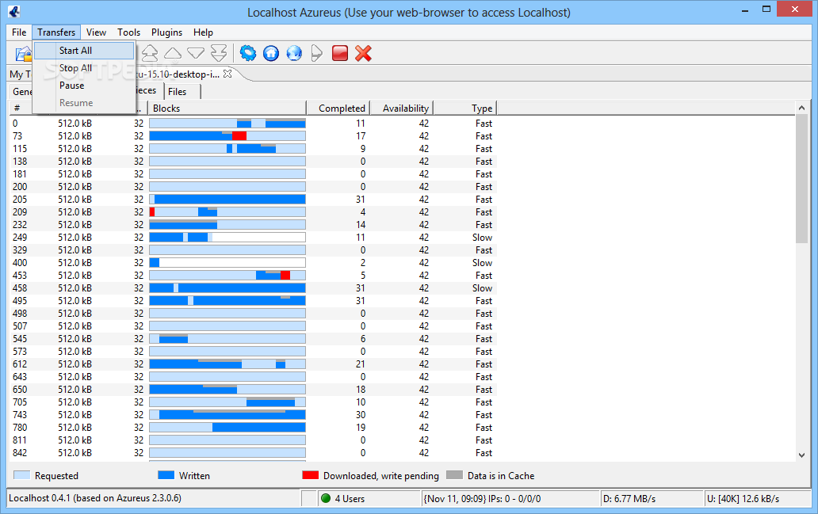The image size is (818, 514).
Task: Click the move to bottom double-arrow icon
Action: click(219, 52)
